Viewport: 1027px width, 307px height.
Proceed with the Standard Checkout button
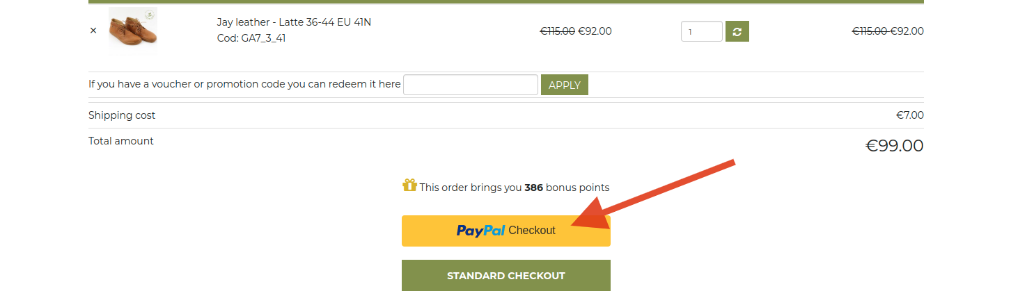tap(506, 276)
